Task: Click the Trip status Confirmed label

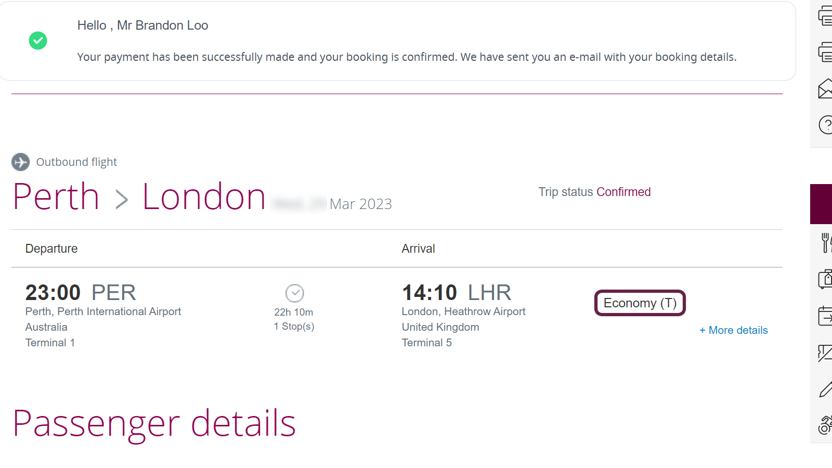Action: 594,192
